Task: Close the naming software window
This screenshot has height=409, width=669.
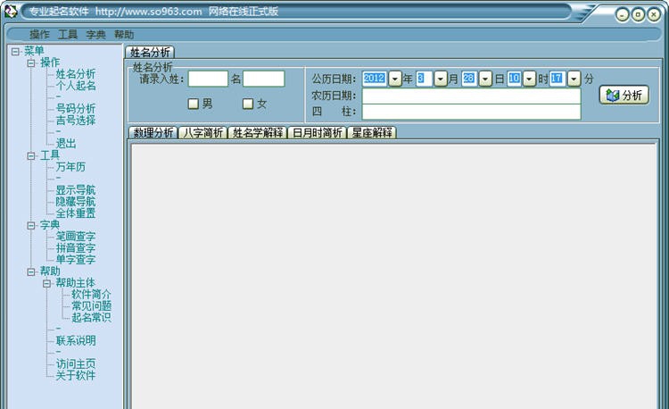Action: click(654, 15)
